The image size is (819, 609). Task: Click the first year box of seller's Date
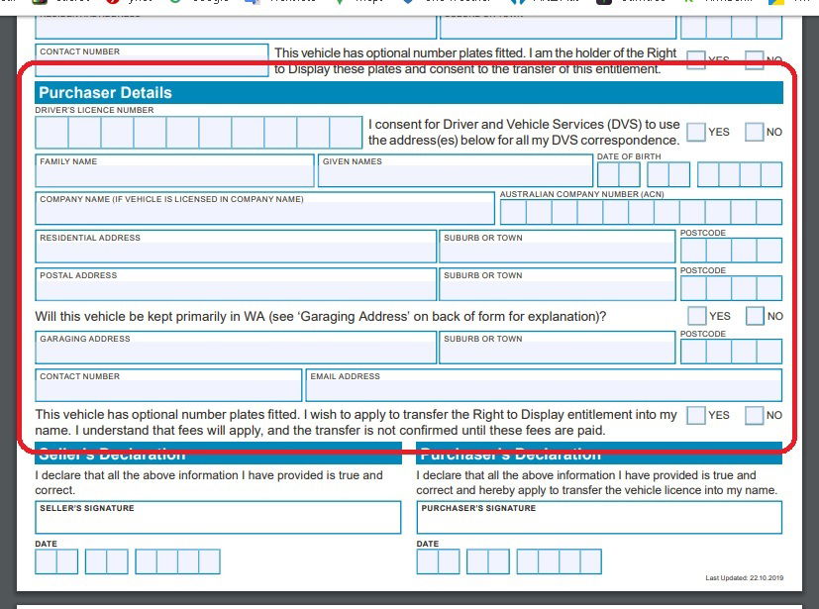(146, 561)
